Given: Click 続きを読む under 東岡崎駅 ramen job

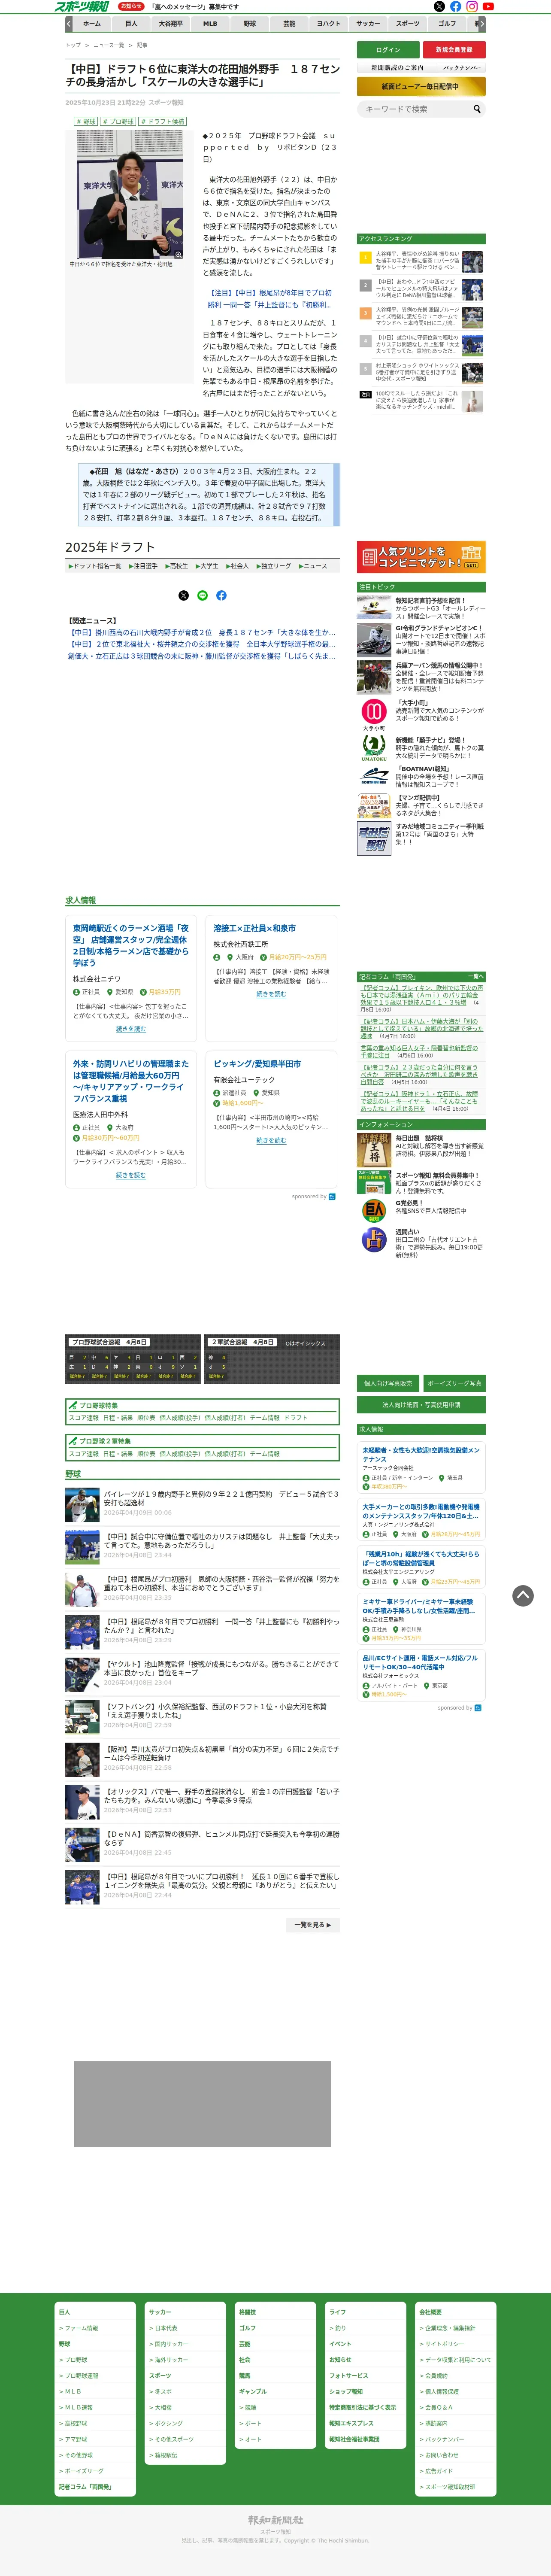Looking at the screenshot, I should pos(130,1029).
